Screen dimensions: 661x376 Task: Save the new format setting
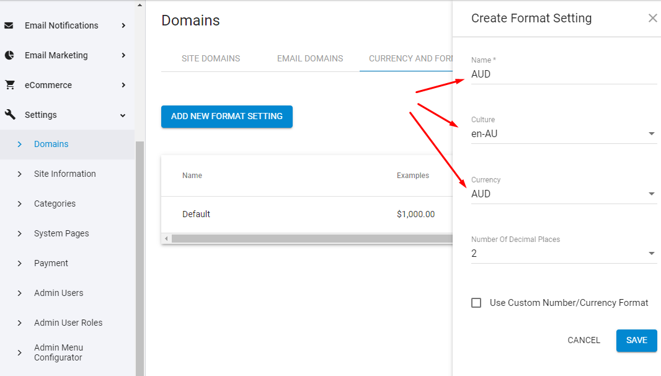point(636,340)
